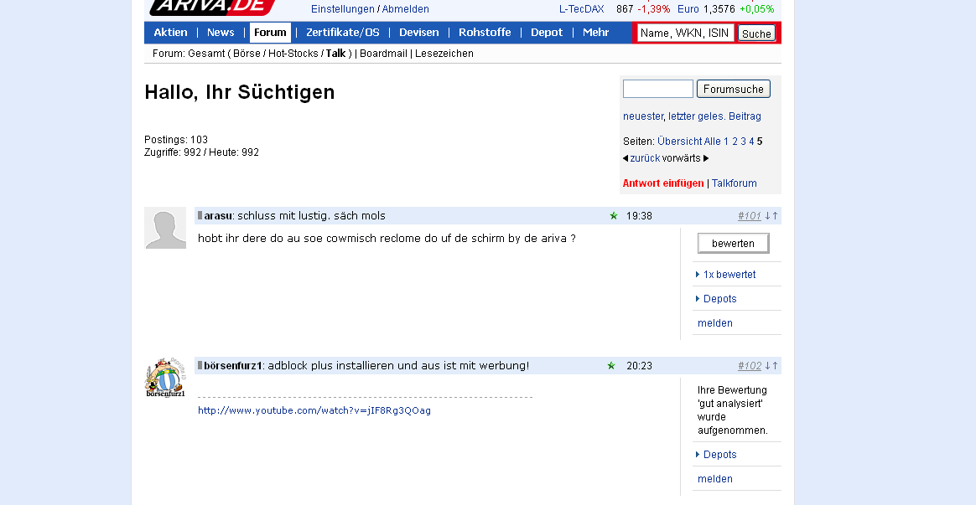Click Antwort einfügen
The image size is (976, 505).
point(663,183)
